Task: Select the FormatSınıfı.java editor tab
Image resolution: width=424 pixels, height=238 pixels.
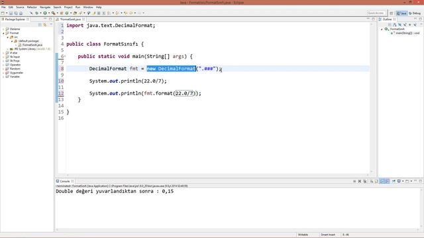Action: pos(70,19)
